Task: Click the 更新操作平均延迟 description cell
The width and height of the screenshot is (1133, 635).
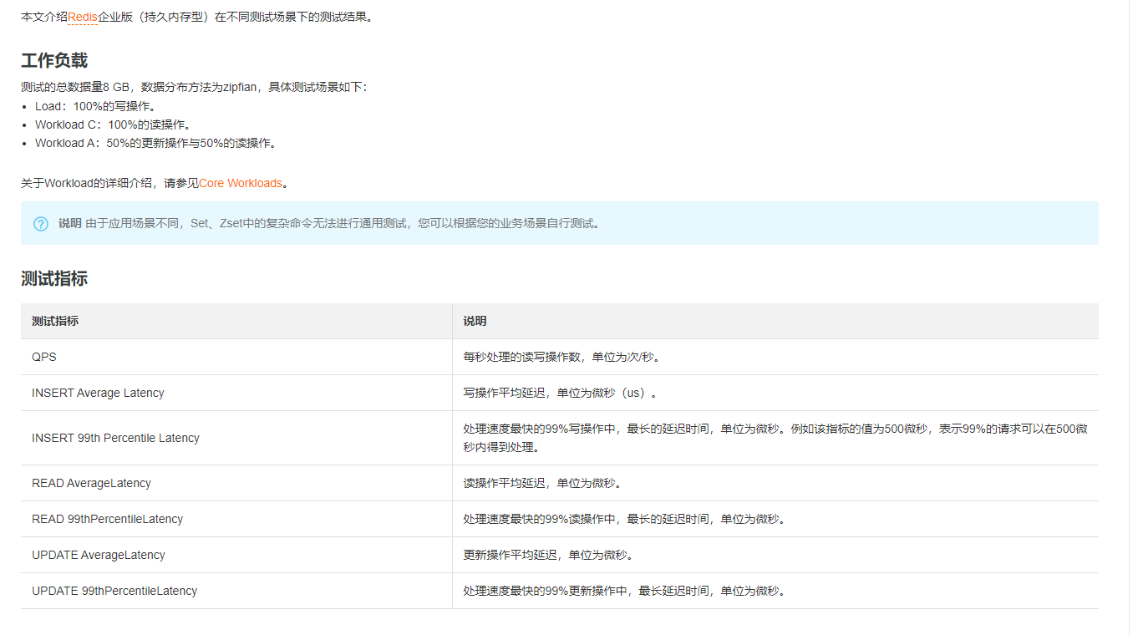Action: coord(775,555)
